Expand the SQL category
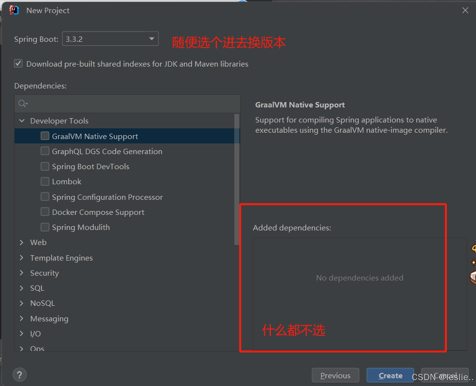 (x=21, y=288)
